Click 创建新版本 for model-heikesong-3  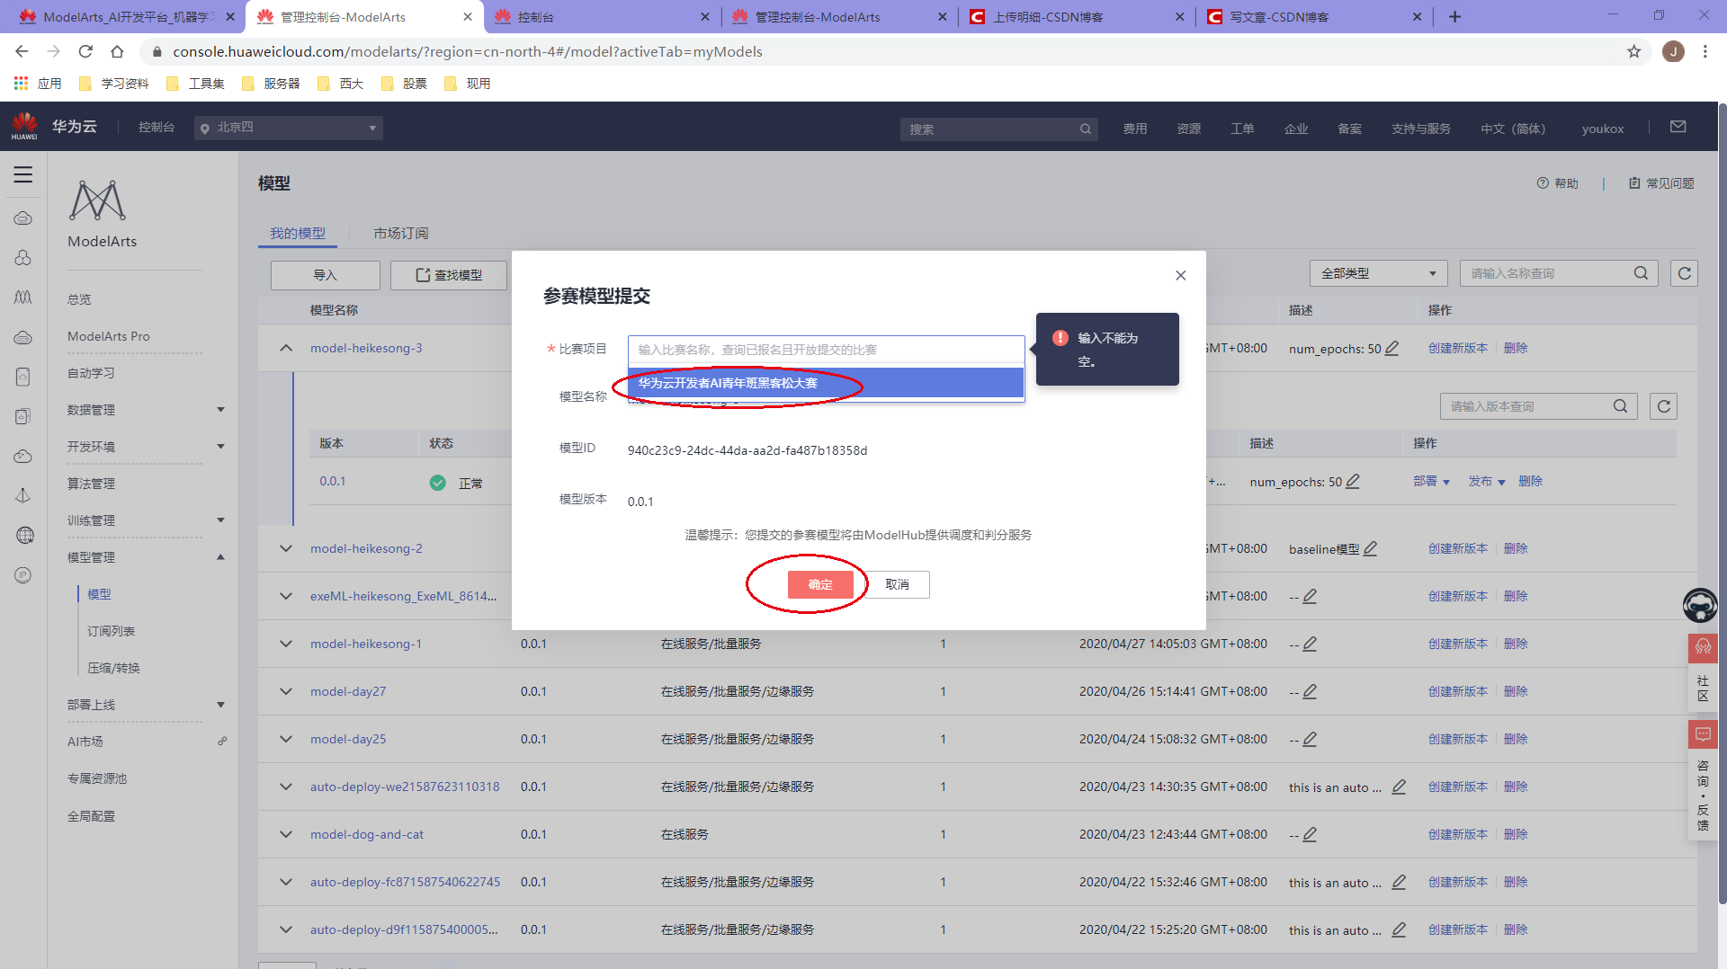point(1457,348)
